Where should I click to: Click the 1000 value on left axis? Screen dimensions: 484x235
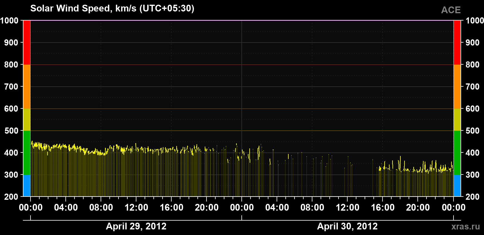click(9, 21)
